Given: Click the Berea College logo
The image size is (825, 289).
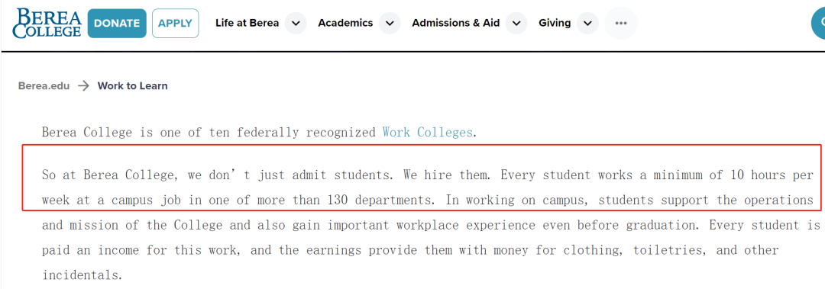Looking at the screenshot, I should (47, 23).
